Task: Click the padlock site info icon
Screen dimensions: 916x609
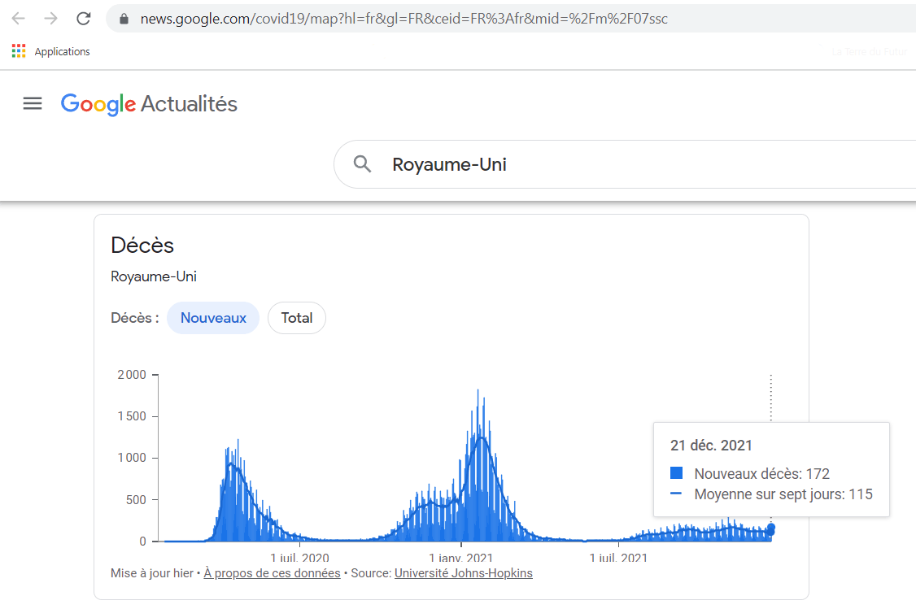Action: [x=124, y=19]
